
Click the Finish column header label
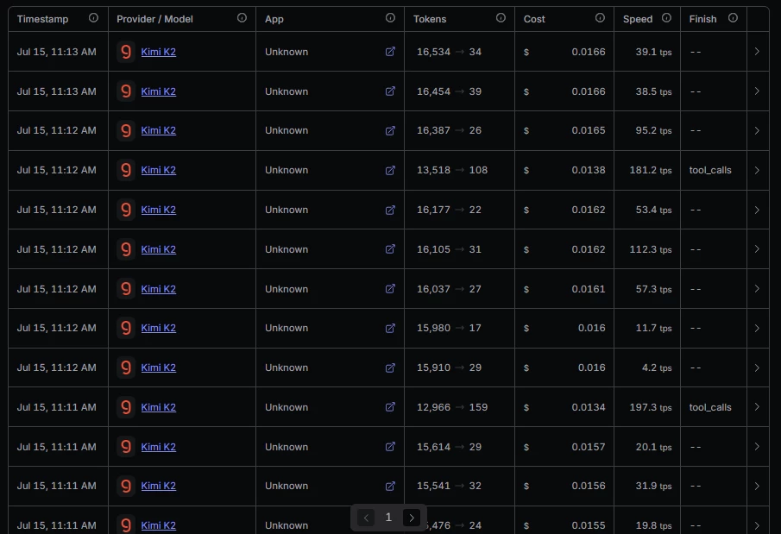pyautogui.click(x=702, y=19)
